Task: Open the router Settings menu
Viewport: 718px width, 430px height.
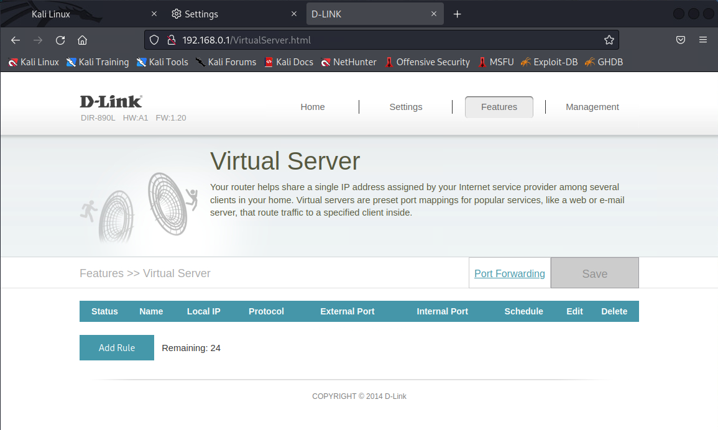Action: coord(406,107)
